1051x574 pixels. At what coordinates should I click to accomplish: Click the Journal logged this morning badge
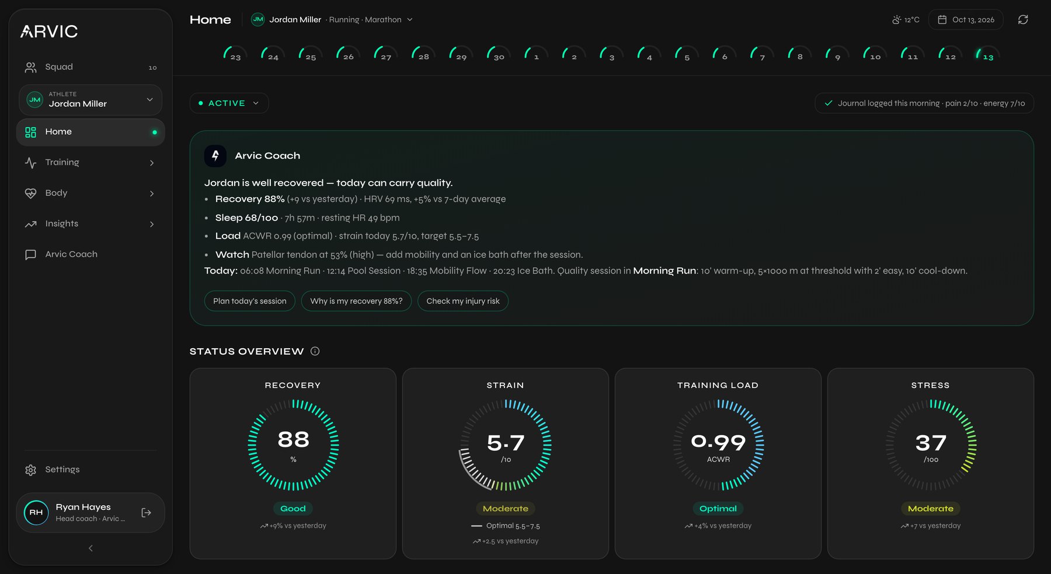(x=924, y=103)
